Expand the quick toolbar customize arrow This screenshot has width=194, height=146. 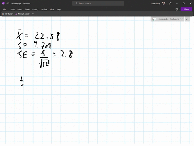(33, 14)
